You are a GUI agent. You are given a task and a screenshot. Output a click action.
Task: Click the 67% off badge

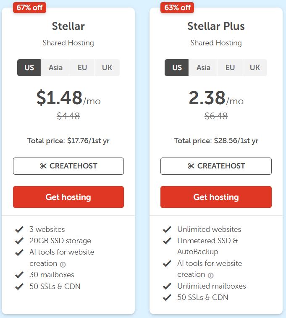point(29,7)
